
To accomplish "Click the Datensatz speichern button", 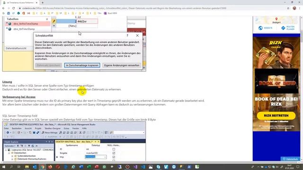I will point(48,65).
